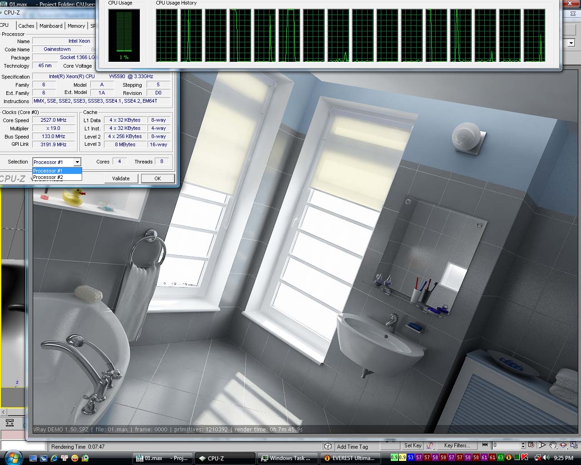Click the green 63 temperature tray icon
This screenshot has width=581, height=465.
pyautogui.click(x=501, y=457)
